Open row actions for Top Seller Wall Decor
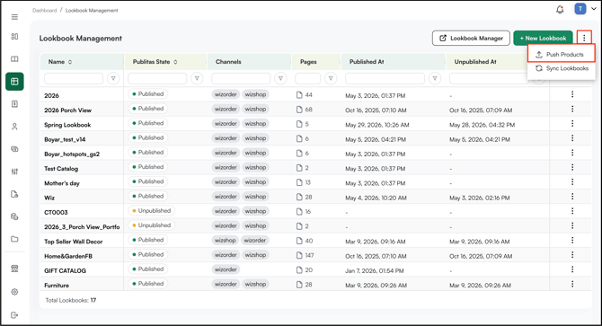Screen dimensions: 602x326 coord(572,240)
